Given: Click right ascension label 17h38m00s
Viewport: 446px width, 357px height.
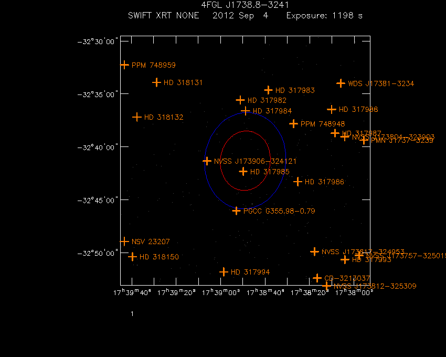Looking at the screenshot, I should coord(354,292).
